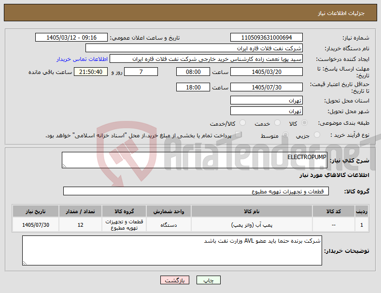The image size is (381, 293).
Task: Click the شرح کلی نیاز label
Action: (350, 161)
